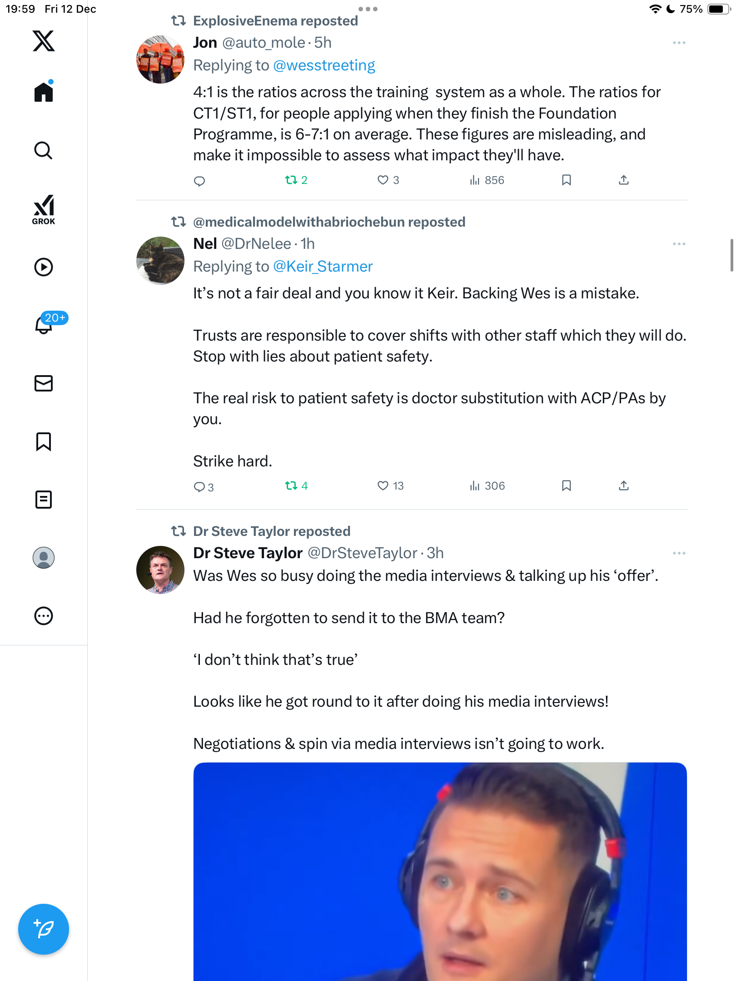This screenshot has width=736, height=981.
Task: Open the Grok assistant
Action: tap(44, 209)
